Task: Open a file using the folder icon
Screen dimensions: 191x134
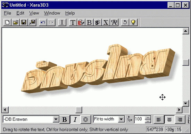Action: point(16,22)
